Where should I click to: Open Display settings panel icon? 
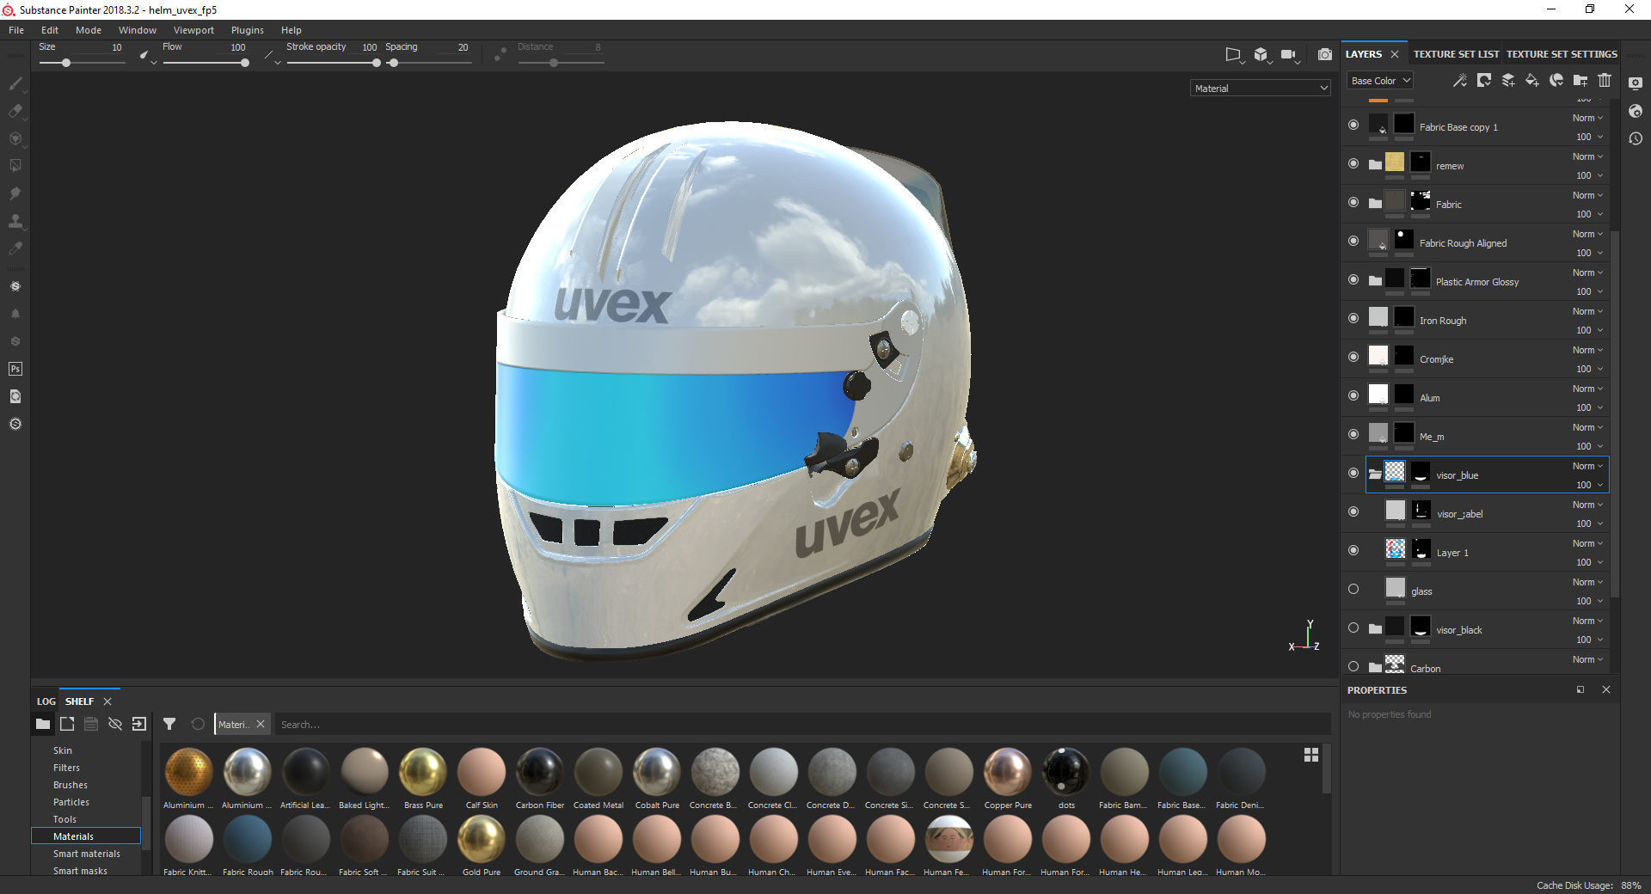1636,83
